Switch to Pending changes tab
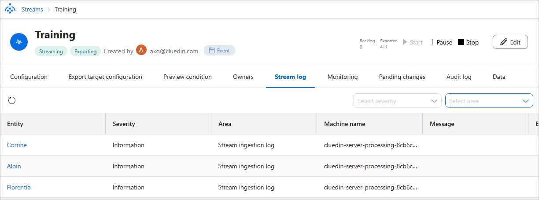The height and width of the screenshot is (200, 539). coord(402,77)
